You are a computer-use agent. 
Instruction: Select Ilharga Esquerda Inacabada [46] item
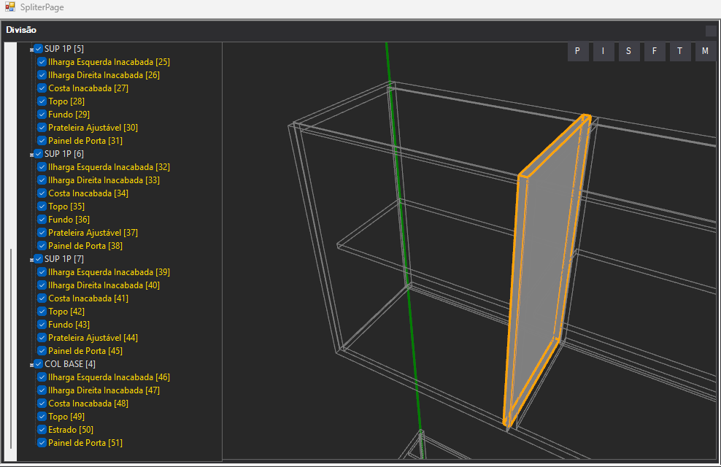click(109, 377)
